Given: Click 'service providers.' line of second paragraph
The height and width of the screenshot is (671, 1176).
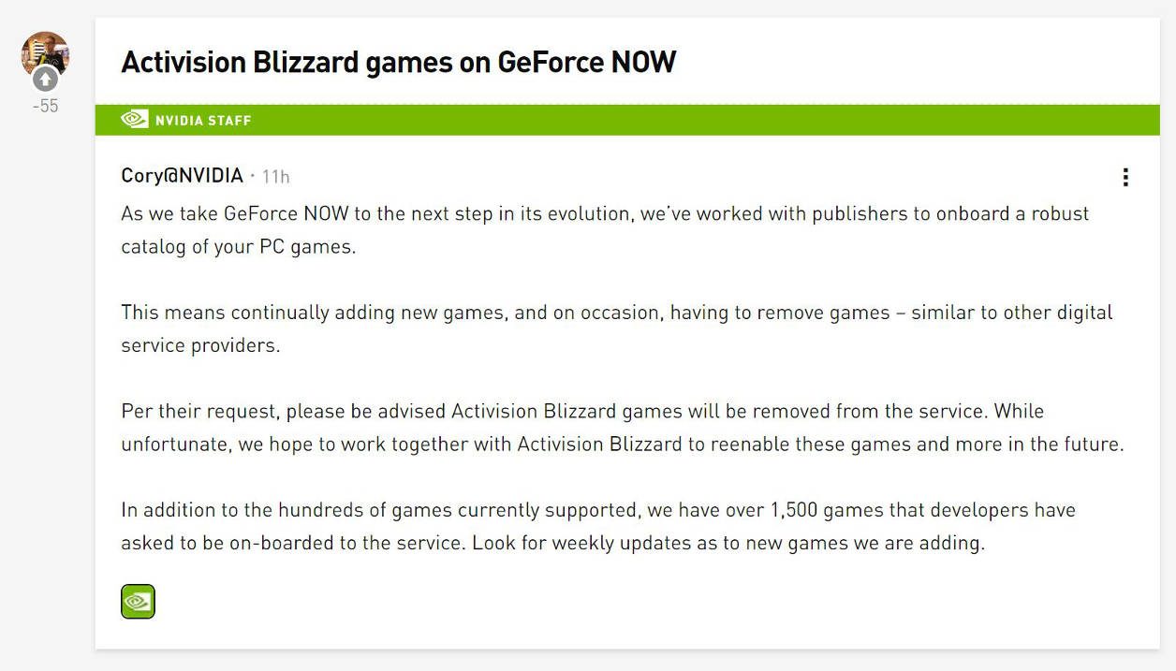Looking at the screenshot, I should click(200, 345).
